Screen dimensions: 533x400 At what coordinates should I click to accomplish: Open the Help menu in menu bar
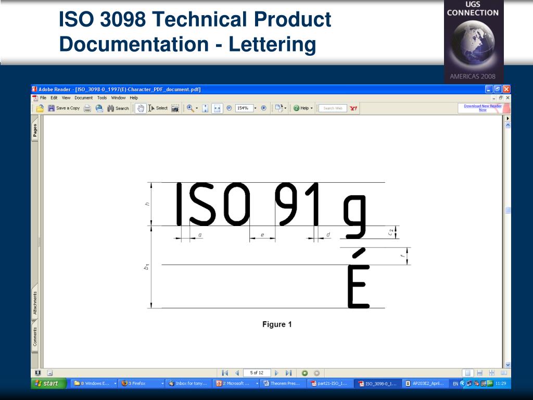click(x=134, y=97)
